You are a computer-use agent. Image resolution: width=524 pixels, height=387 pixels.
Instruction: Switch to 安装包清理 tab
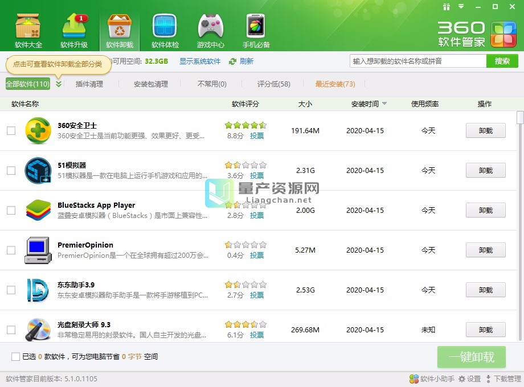click(x=151, y=84)
